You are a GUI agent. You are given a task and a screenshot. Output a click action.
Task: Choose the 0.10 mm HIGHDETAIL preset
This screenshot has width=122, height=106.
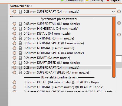tap(61, 29)
